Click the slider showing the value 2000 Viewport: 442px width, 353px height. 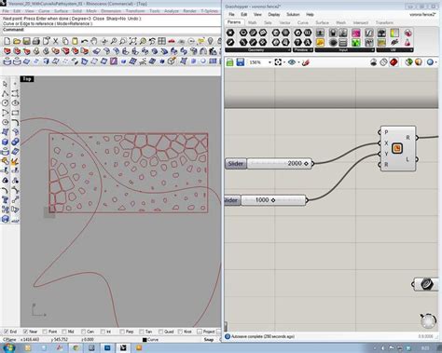coord(269,163)
